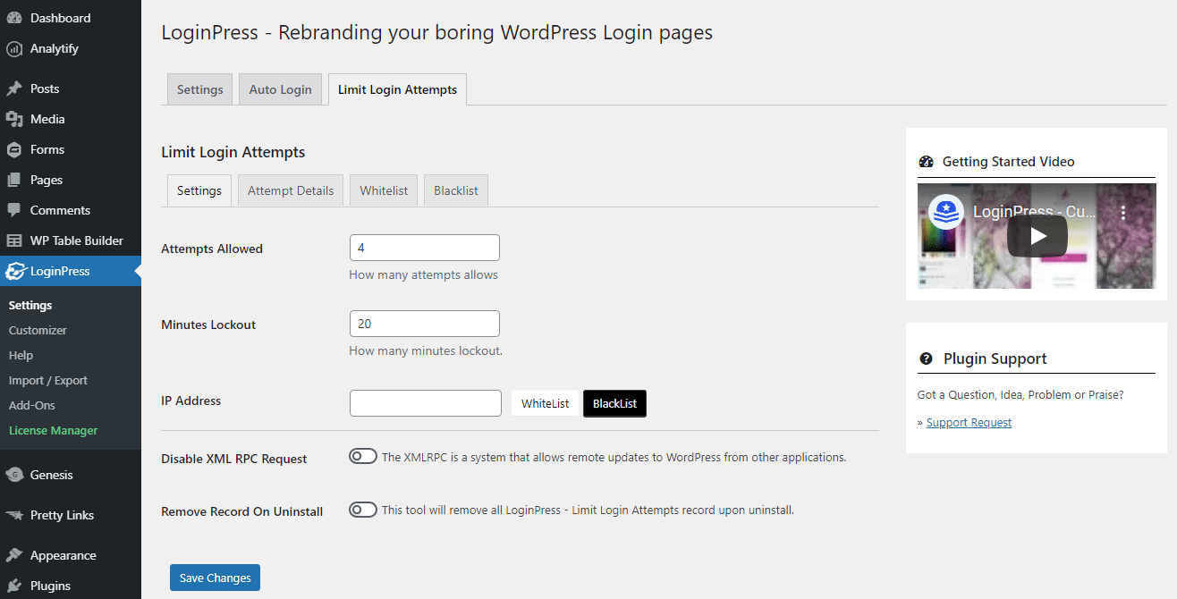Click the 'Limit Login Attempts' section heading
1177x599 pixels.
pyautogui.click(x=233, y=152)
